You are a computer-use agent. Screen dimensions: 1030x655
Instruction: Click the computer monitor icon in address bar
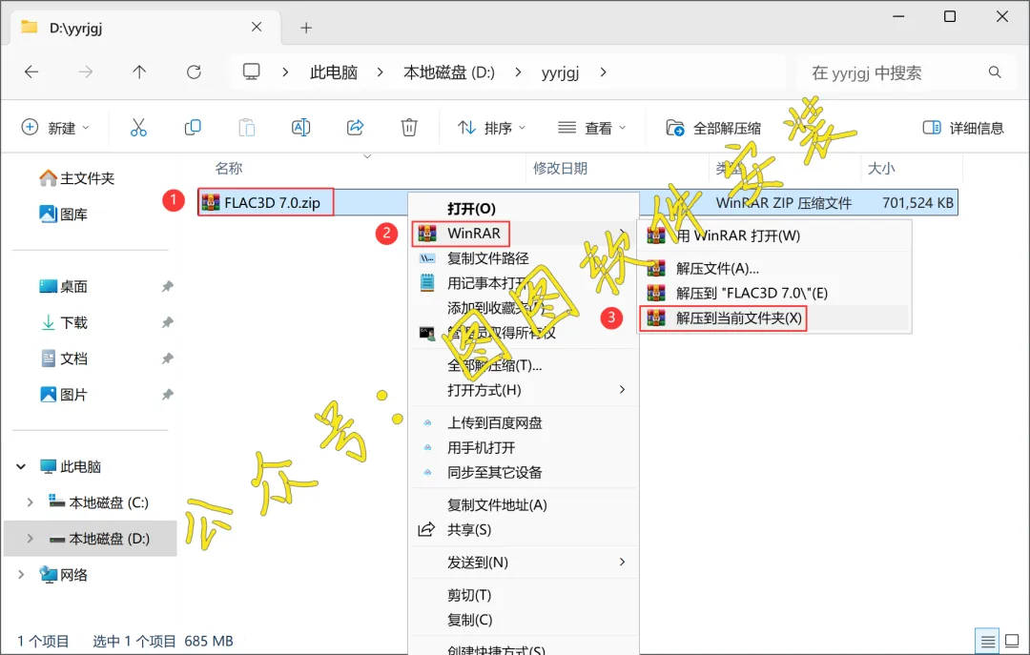(252, 72)
